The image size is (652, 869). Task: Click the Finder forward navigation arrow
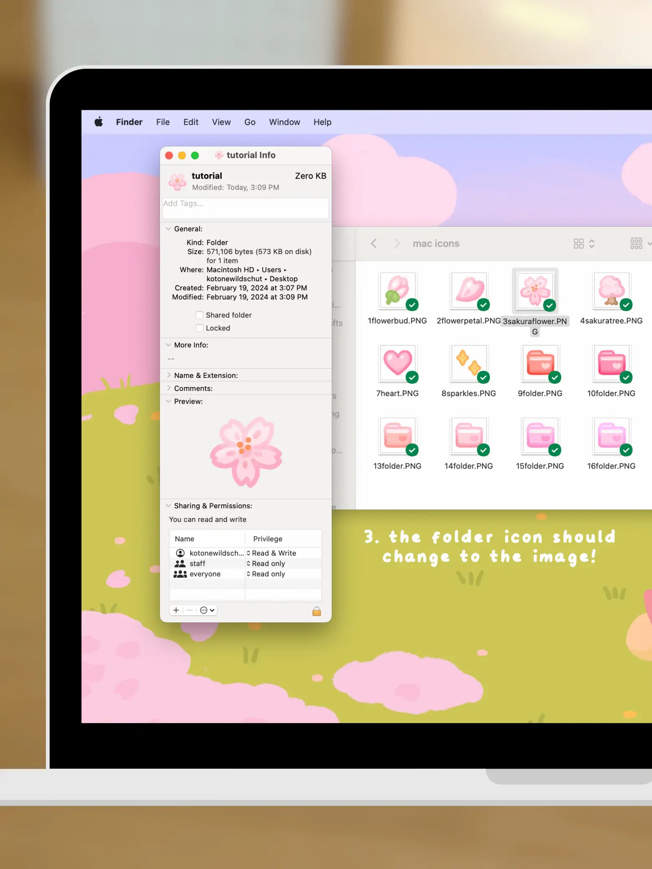click(397, 244)
